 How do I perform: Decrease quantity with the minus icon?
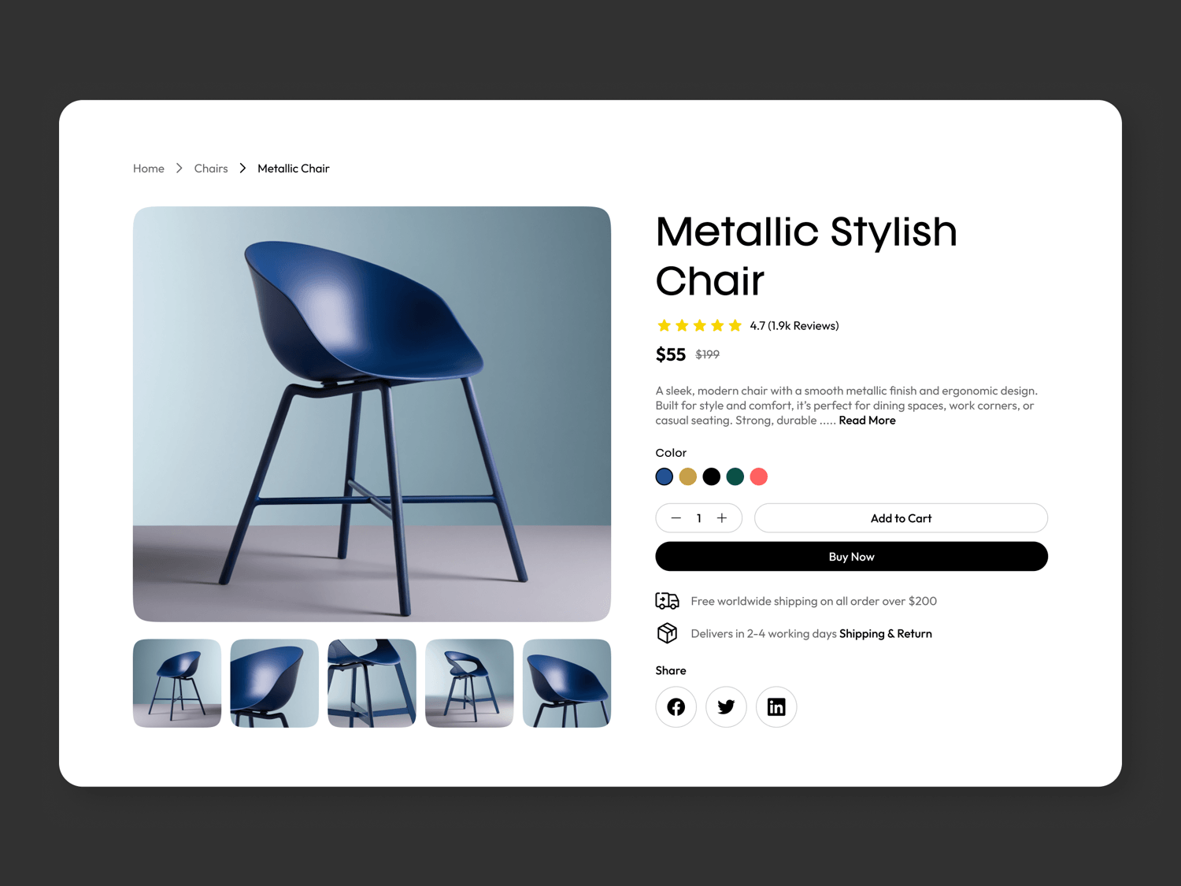click(676, 518)
